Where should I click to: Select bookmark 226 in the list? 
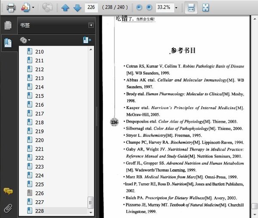[40, 193]
